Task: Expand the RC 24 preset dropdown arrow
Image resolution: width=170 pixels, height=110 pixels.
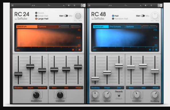Action: click(64, 5)
